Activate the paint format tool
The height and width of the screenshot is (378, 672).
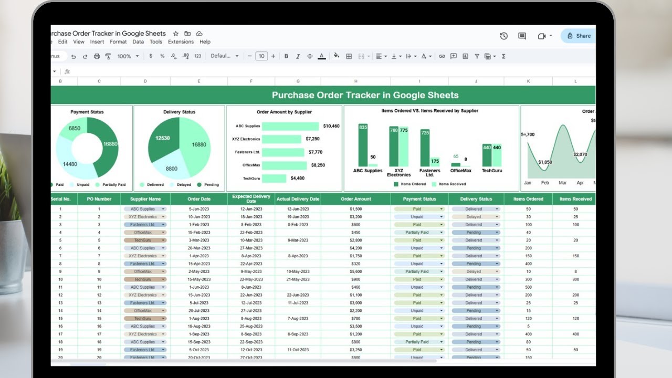coord(108,56)
